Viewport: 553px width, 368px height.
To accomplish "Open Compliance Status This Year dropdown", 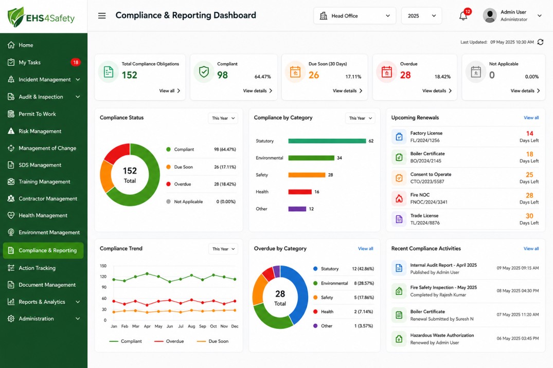I will 223,118.
